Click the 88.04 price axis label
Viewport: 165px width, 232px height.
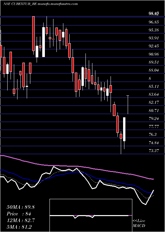pos(154,70)
